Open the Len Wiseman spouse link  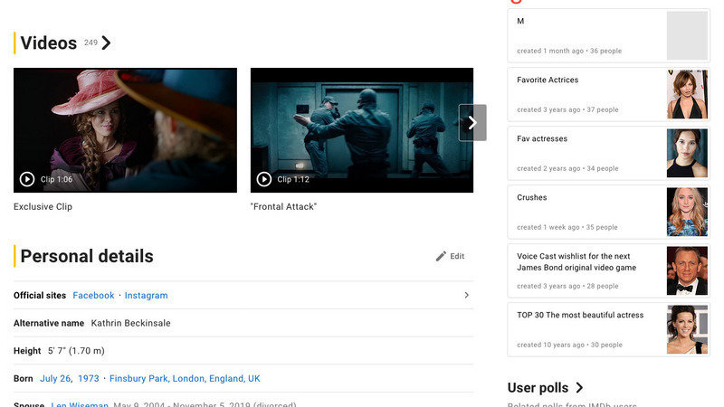(80, 403)
